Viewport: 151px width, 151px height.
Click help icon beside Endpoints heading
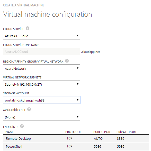pos(22,126)
